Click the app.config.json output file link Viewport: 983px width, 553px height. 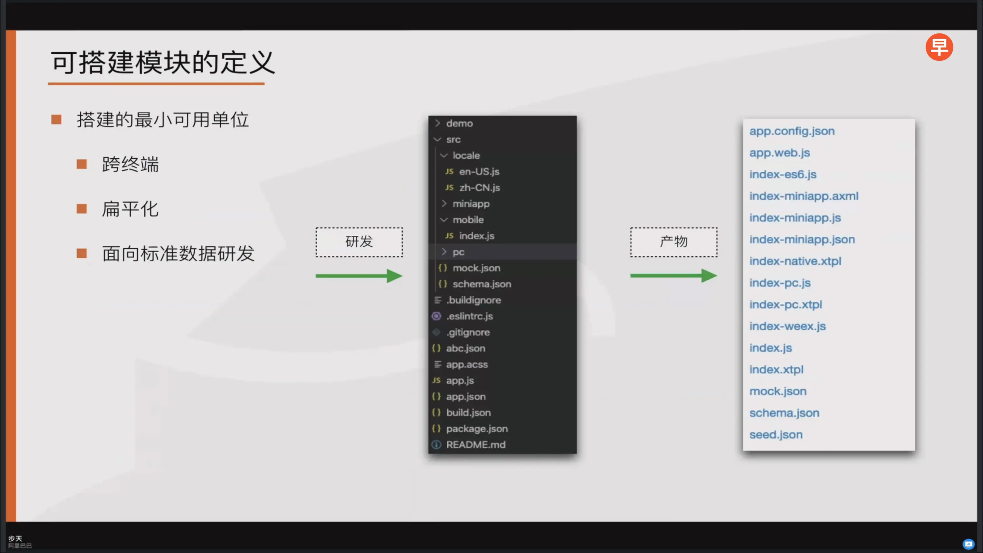(x=792, y=131)
